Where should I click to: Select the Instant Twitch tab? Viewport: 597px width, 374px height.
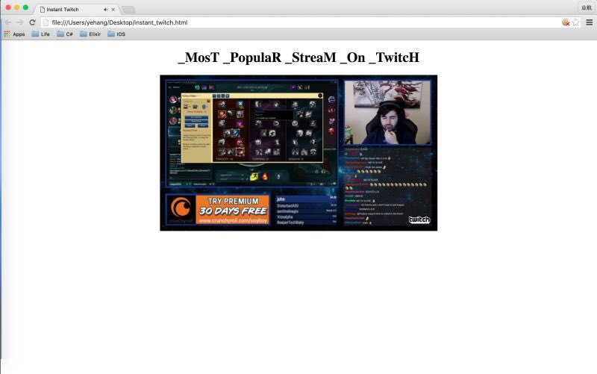click(x=76, y=9)
